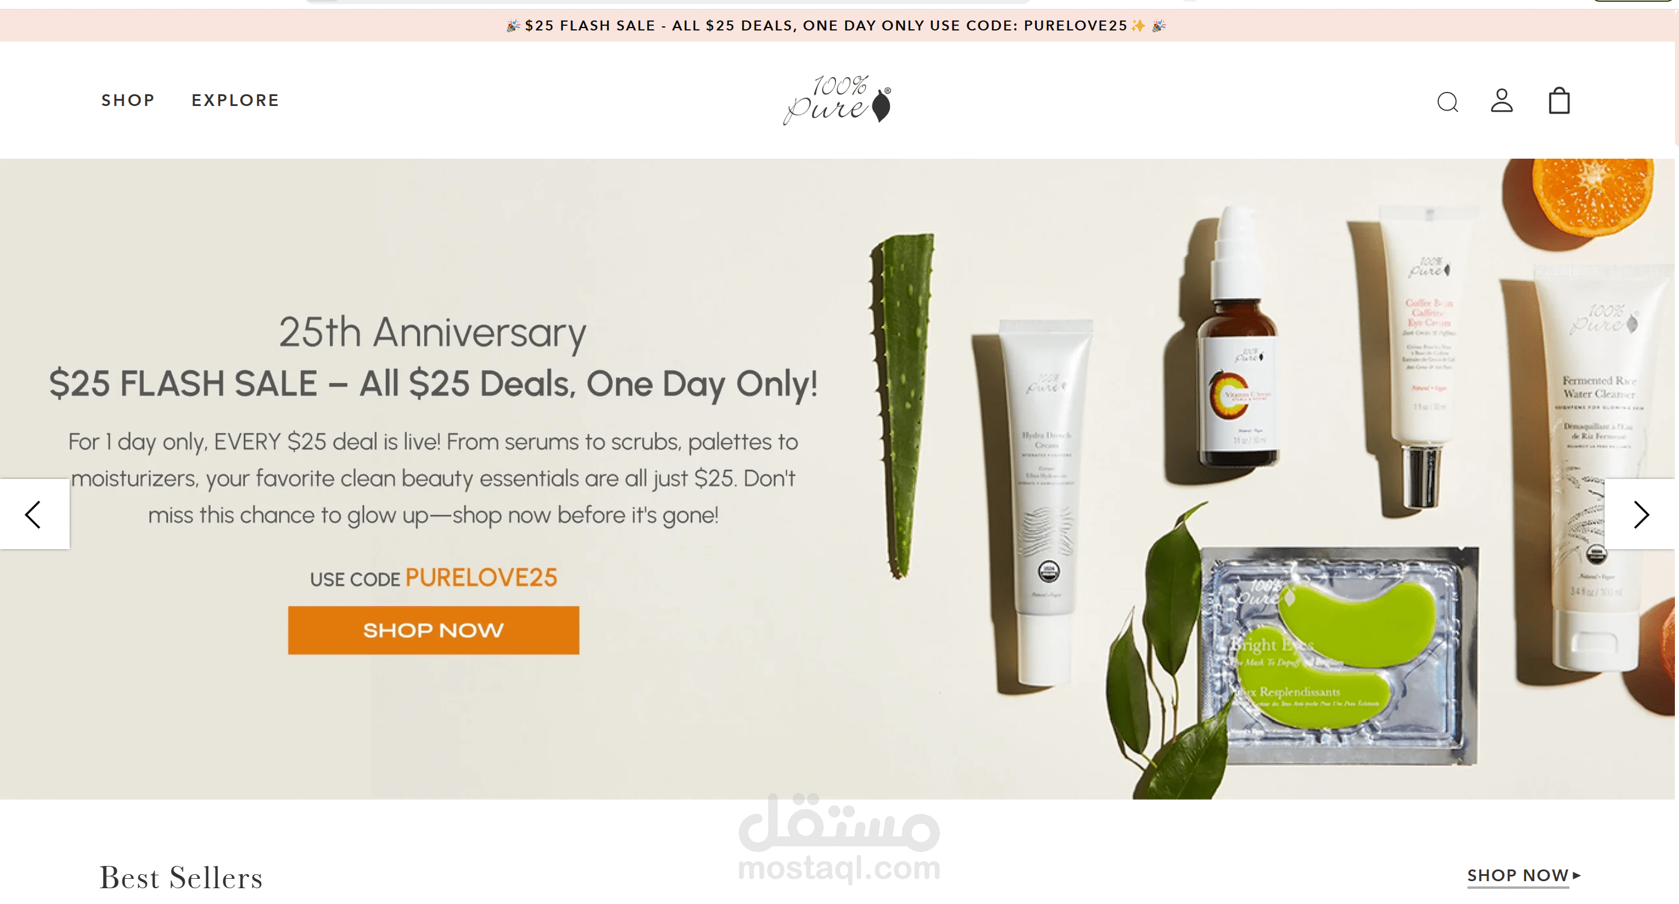This screenshot has width=1679, height=904.
Task: Open the account profile icon
Action: tap(1501, 100)
